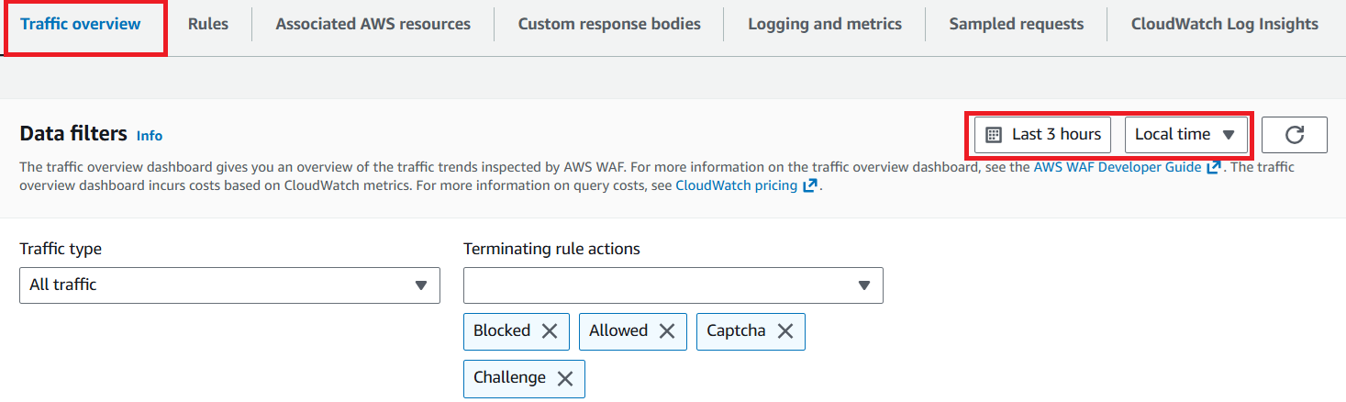Remove the Blocked filter chip

[550, 331]
